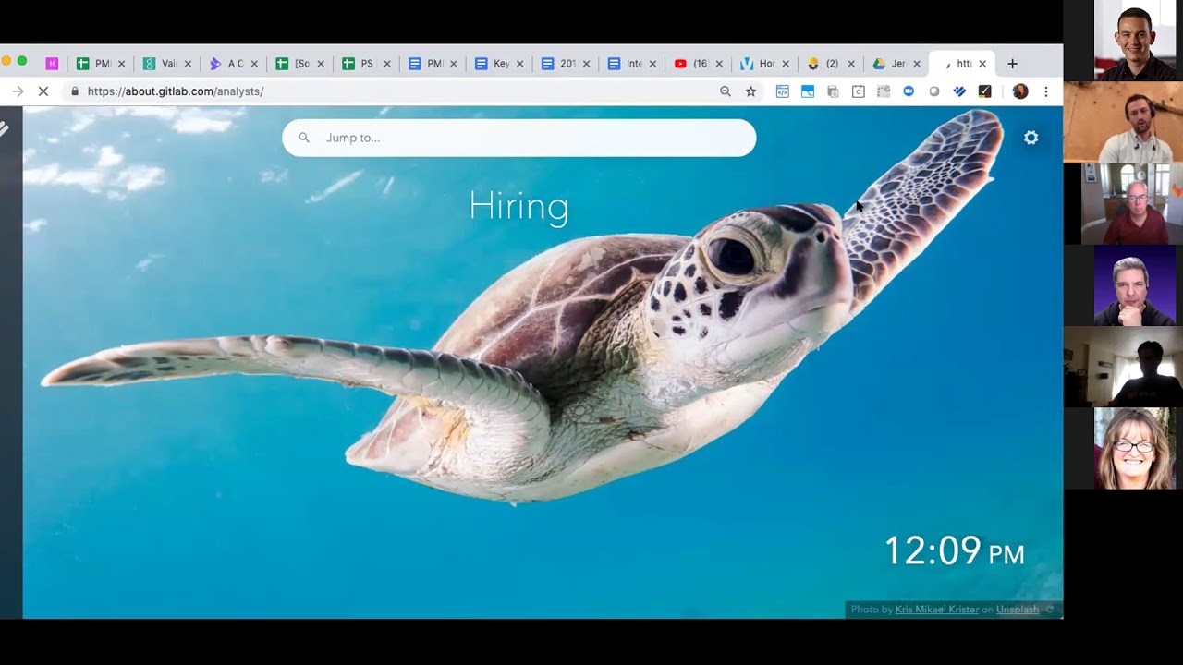The height and width of the screenshot is (665, 1183).
Task: Click the checkmark extension icon
Action: tap(984, 91)
